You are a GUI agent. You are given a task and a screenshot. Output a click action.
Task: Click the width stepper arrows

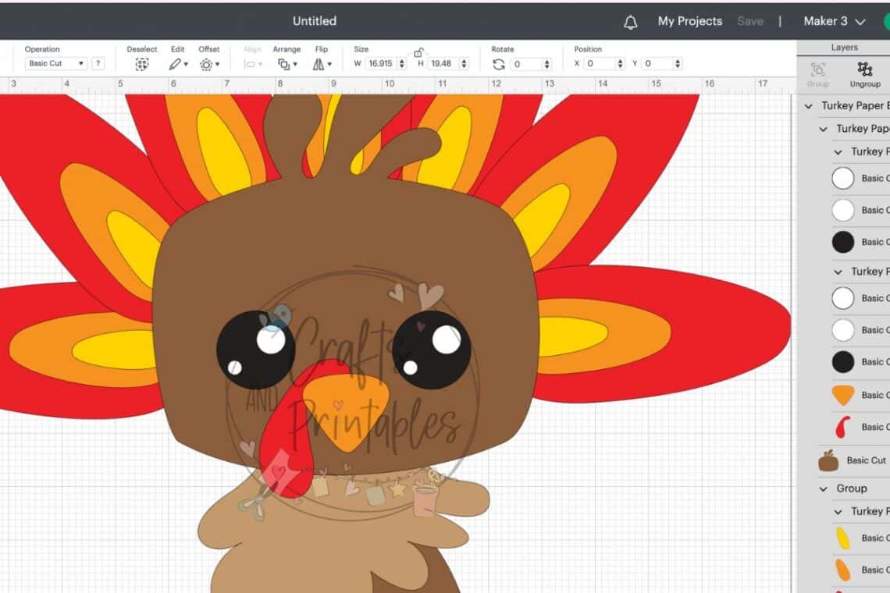click(x=402, y=63)
